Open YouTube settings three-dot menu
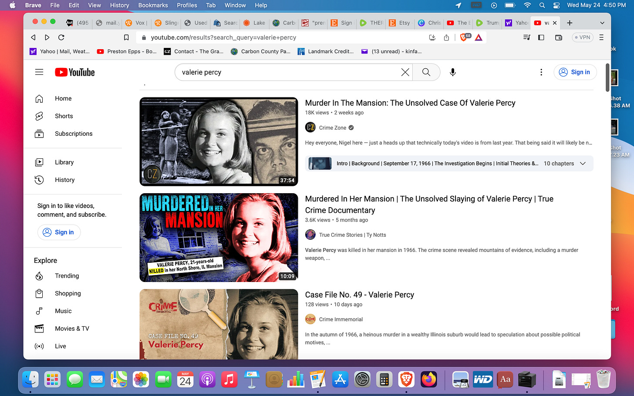This screenshot has width=634, height=396. [x=541, y=72]
